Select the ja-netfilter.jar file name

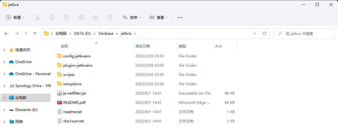[x=75, y=93]
